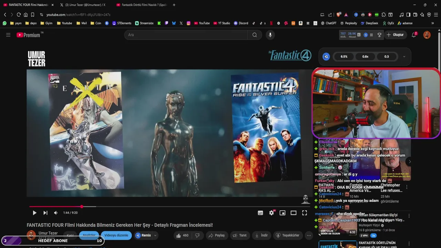This screenshot has width=441, height=248.
Task: Seek on the red video progress bar
Action: pyautogui.click(x=169, y=207)
